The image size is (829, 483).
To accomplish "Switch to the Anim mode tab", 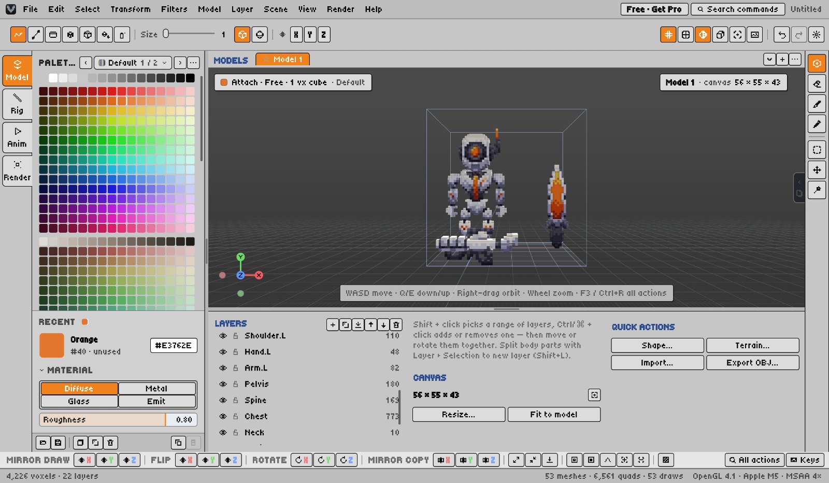I will coord(17,138).
